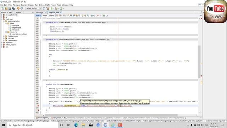
Task: Click the Clean and Build icon
Action: 48,9
